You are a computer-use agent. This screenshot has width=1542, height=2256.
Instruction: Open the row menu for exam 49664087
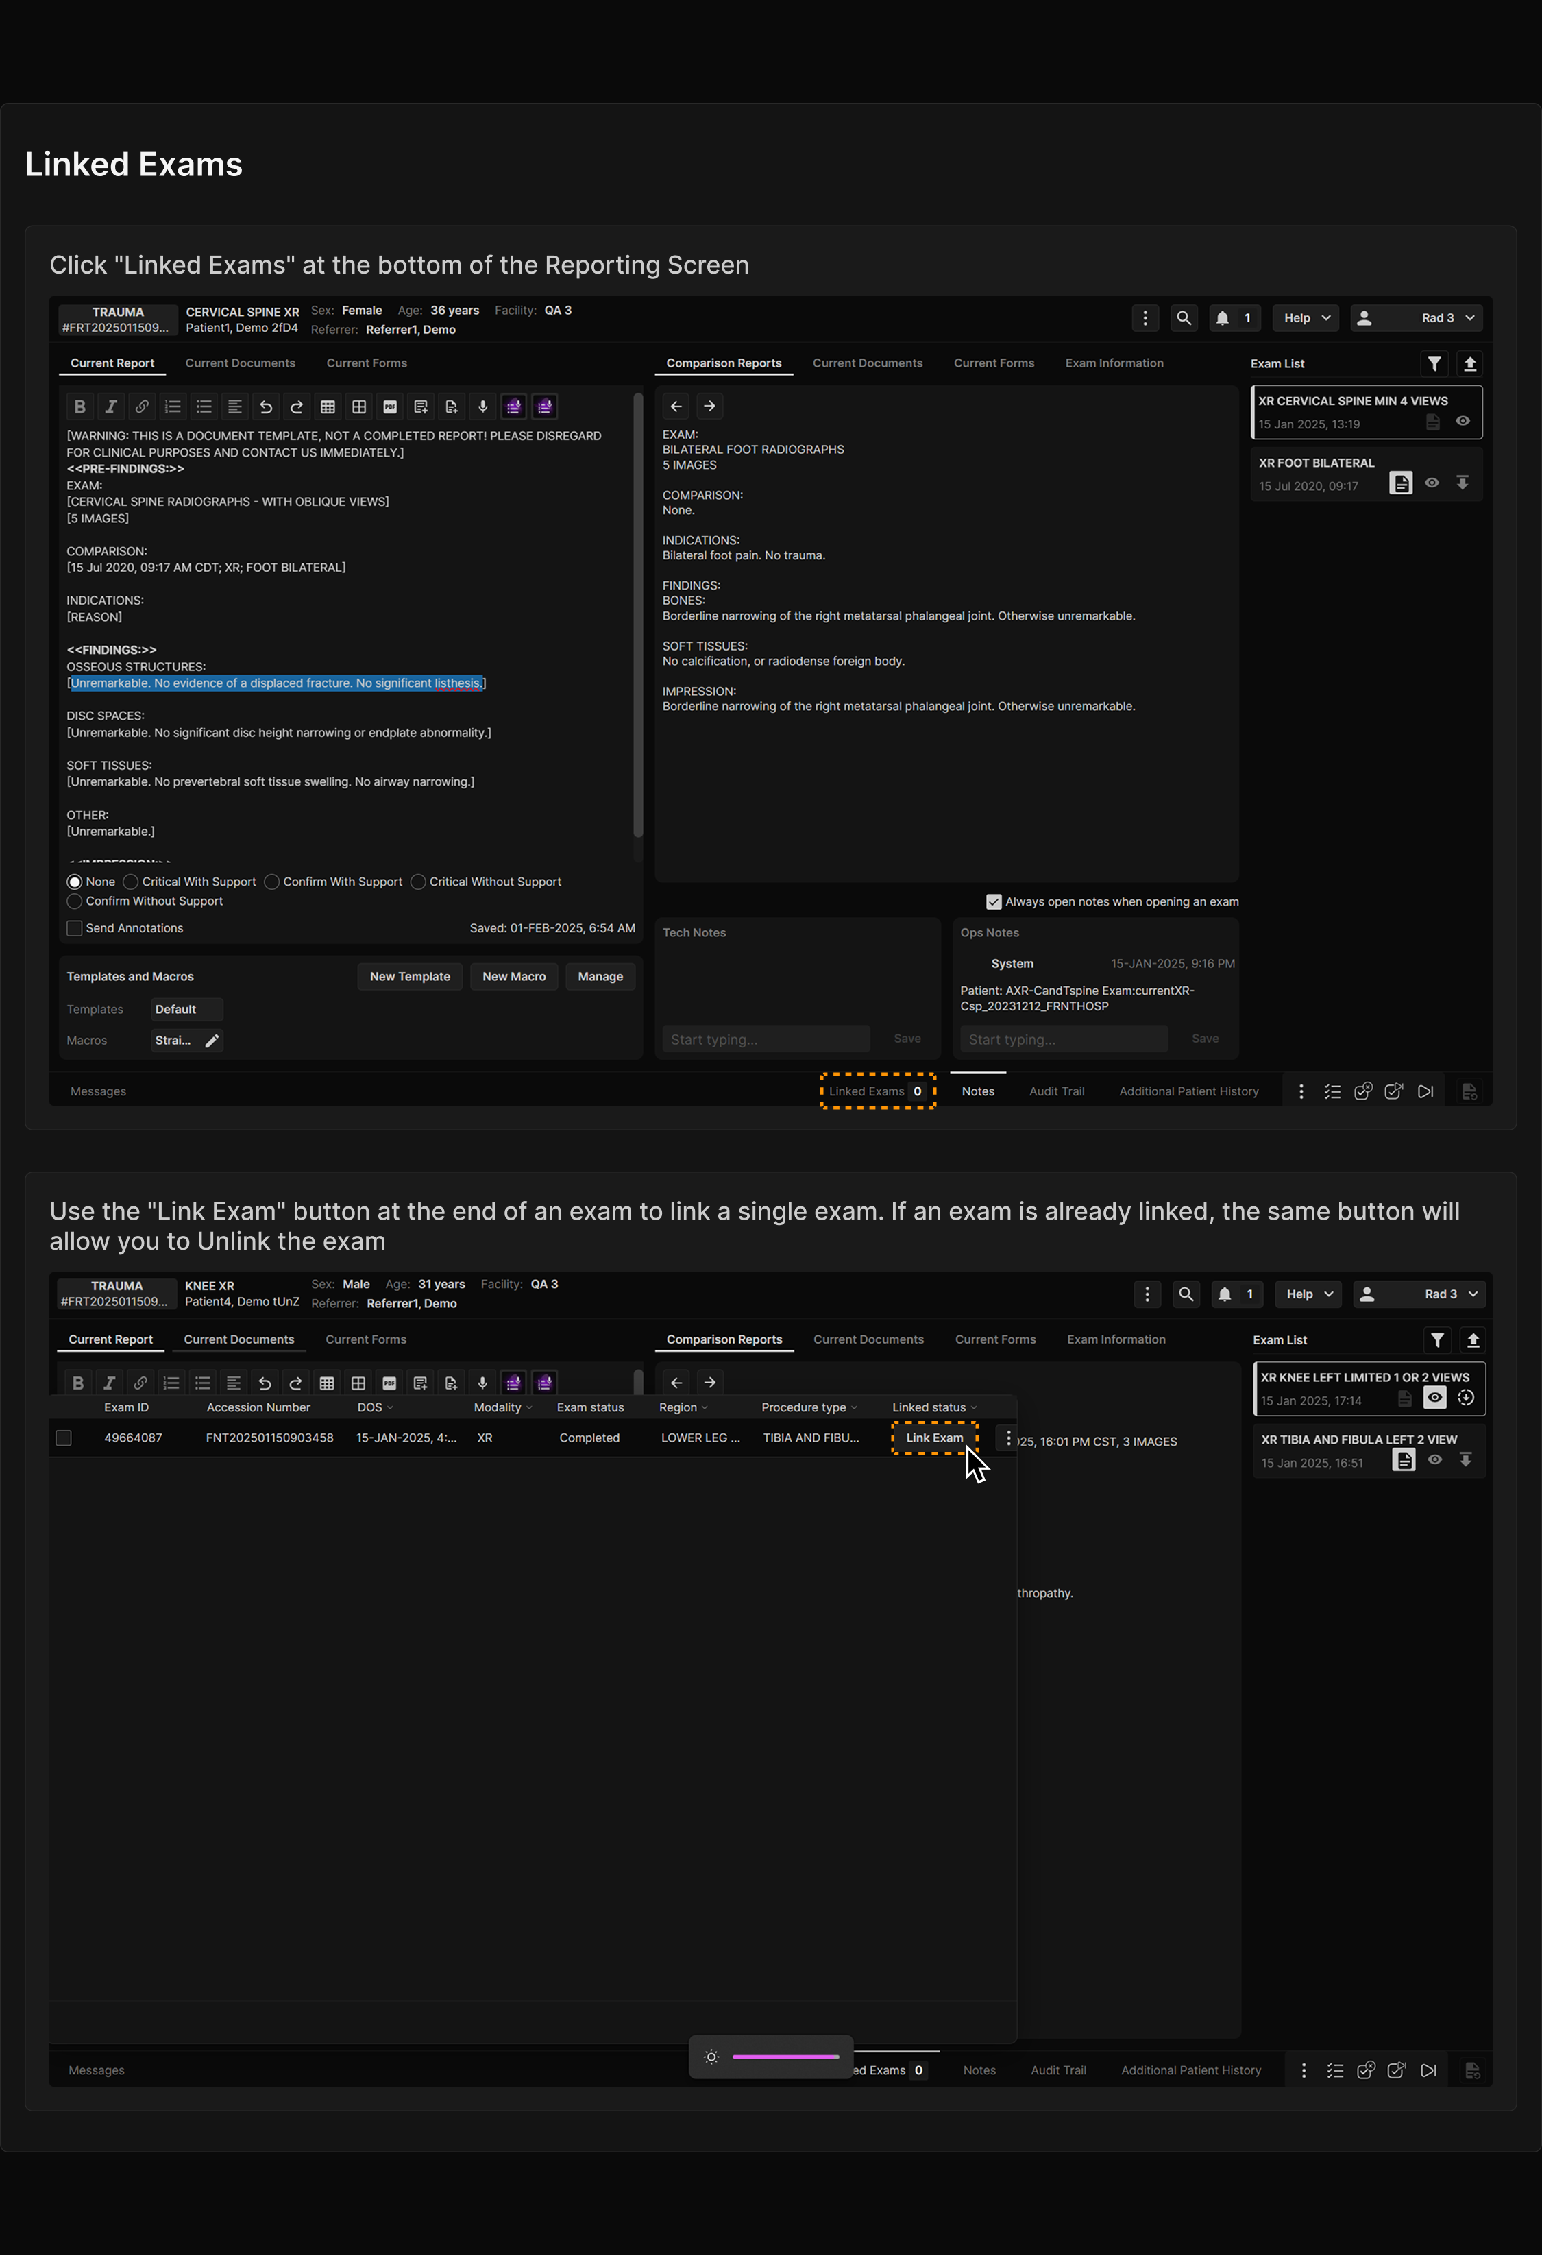1008,1439
